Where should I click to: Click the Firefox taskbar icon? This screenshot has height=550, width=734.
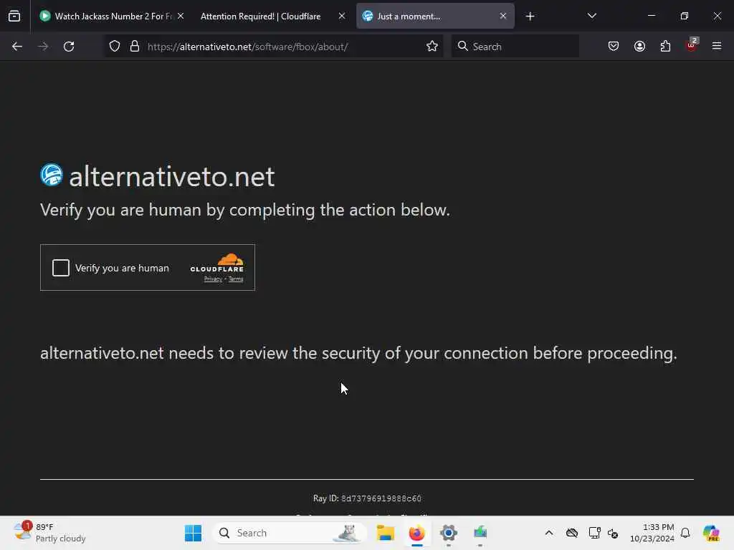[417, 533]
